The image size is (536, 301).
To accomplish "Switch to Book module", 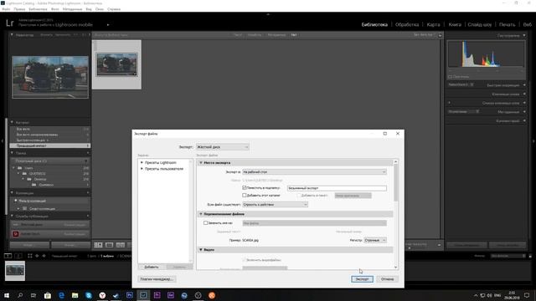I will pyautogui.click(x=455, y=24).
